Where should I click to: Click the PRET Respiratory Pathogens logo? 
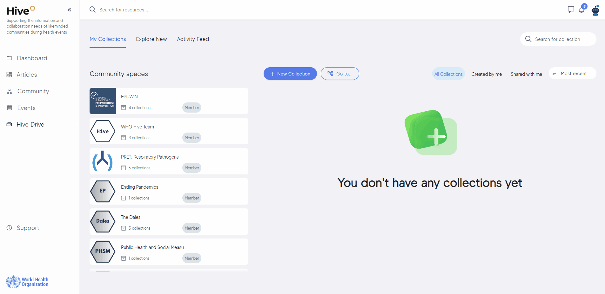point(103,161)
